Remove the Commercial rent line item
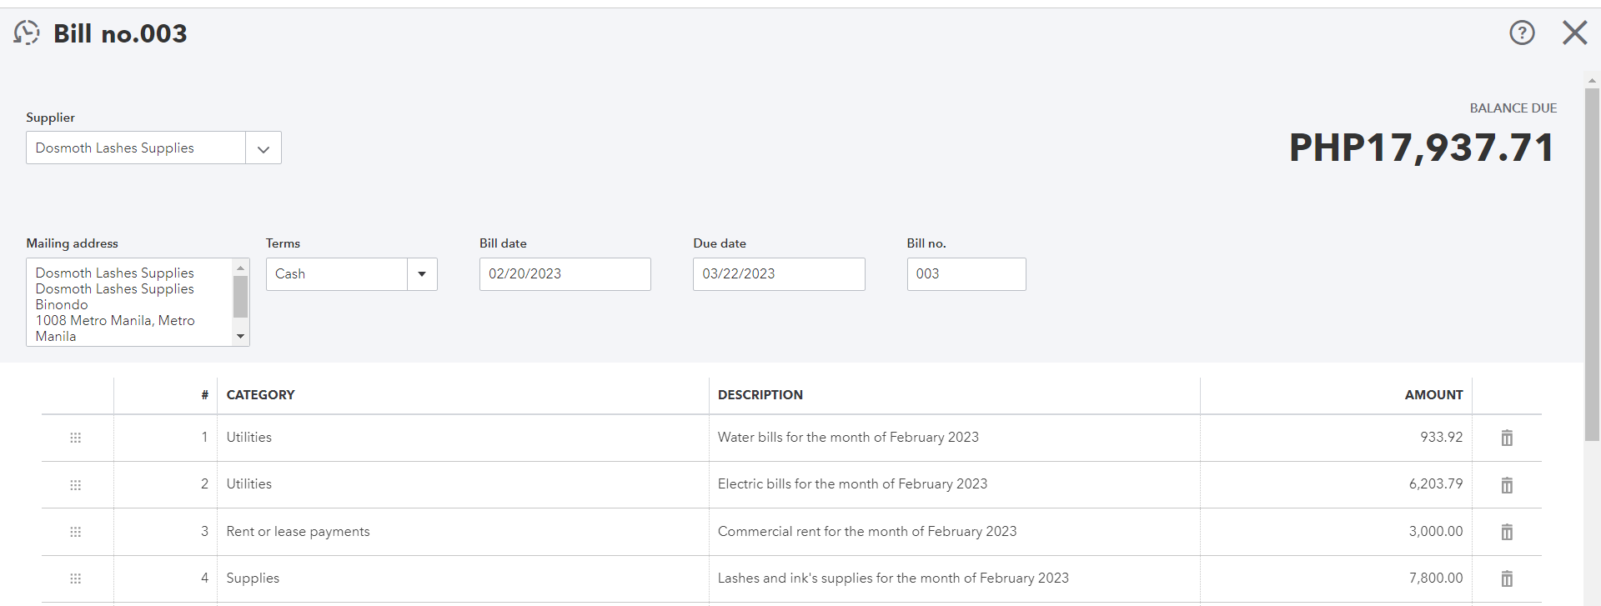The height and width of the screenshot is (606, 1601). [x=1507, y=532]
